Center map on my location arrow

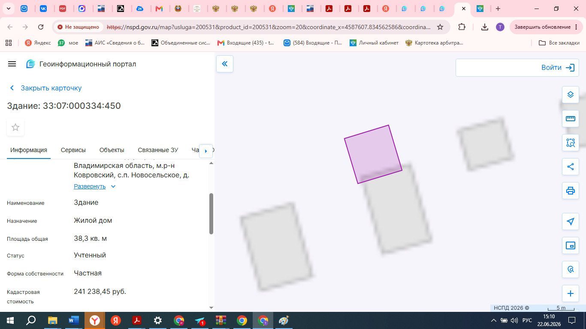pyautogui.click(x=570, y=221)
